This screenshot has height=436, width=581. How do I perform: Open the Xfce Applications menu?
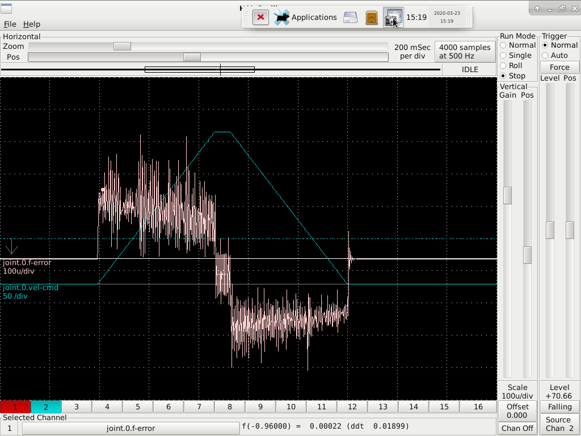point(306,17)
